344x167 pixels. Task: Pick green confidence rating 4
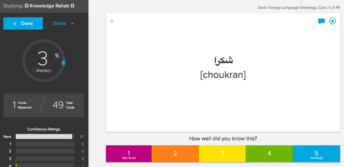[x=269, y=154]
